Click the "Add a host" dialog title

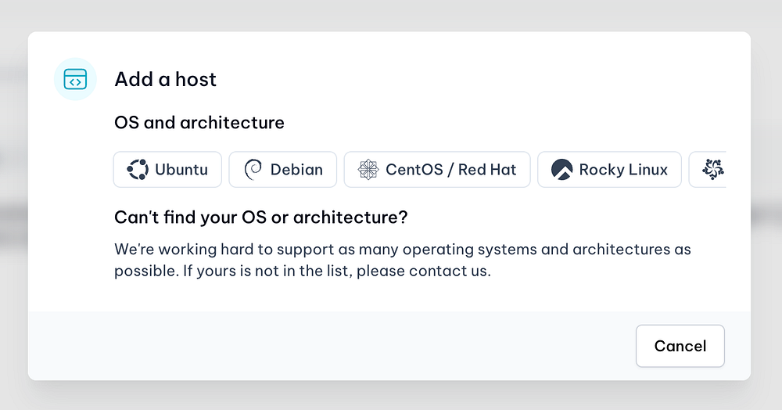(x=165, y=79)
